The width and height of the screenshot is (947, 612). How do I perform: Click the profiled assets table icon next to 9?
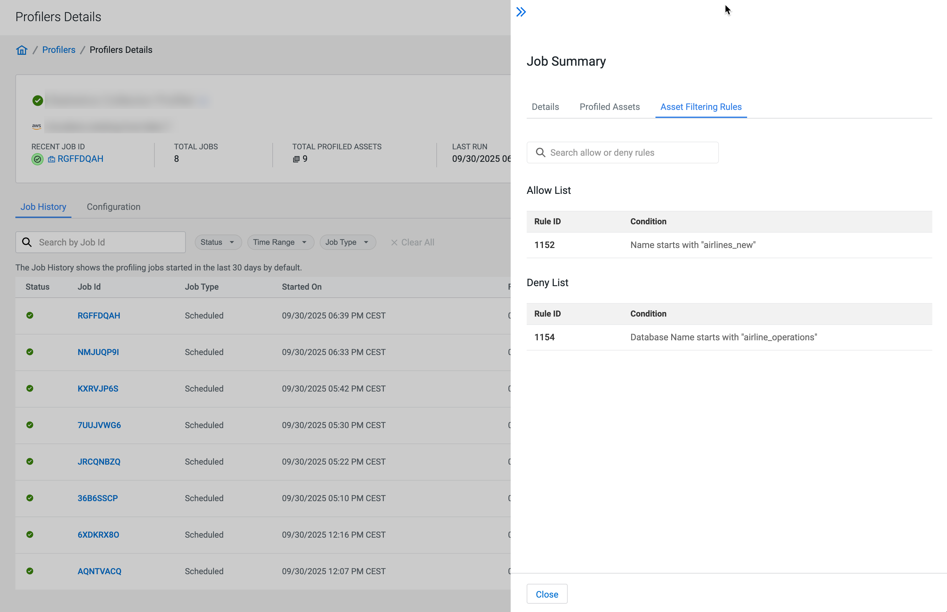coord(296,159)
